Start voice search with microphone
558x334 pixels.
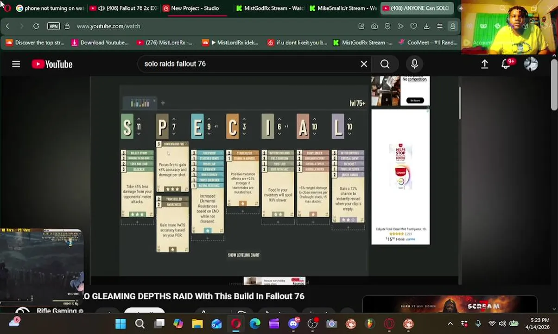414,64
